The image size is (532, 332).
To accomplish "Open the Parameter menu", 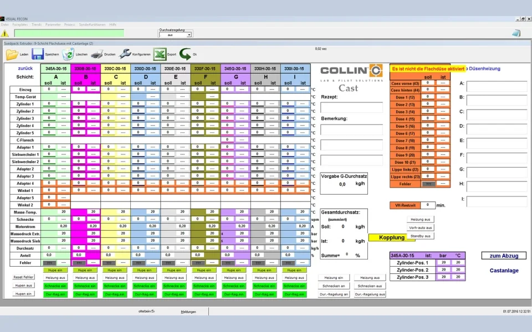I will 53,24.
